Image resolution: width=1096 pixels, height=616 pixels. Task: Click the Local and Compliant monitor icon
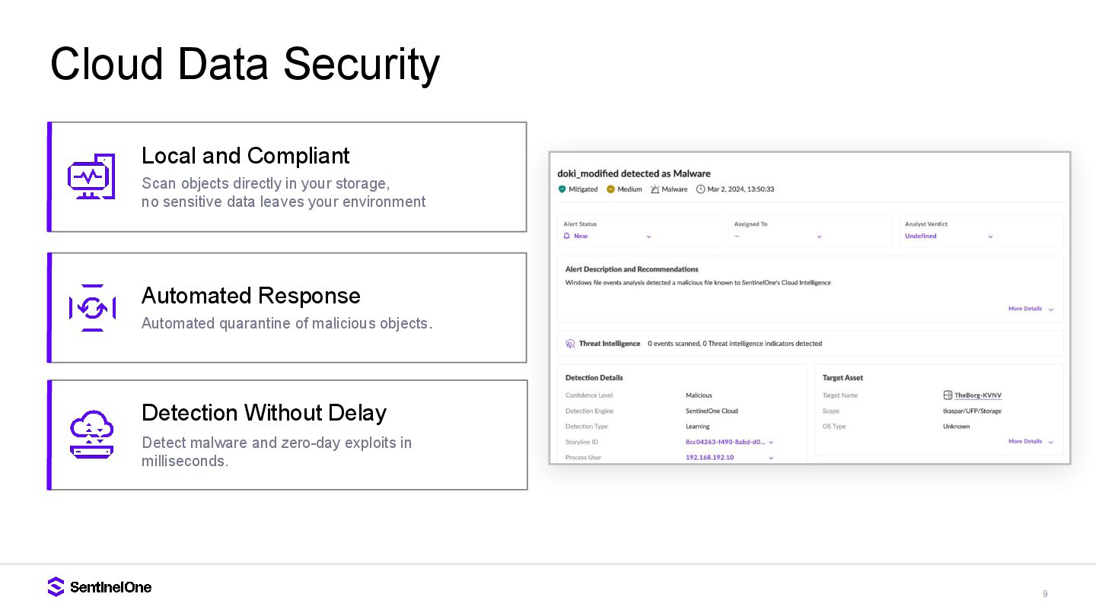point(91,176)
